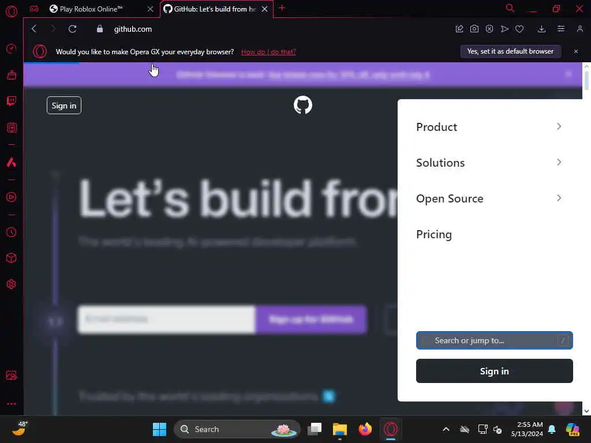Open the three-dots sidebar setup menu
The image size is (591, 443).
tap(12, 403)
